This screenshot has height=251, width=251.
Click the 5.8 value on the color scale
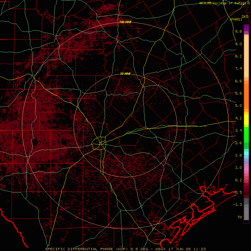click(238, 93)
